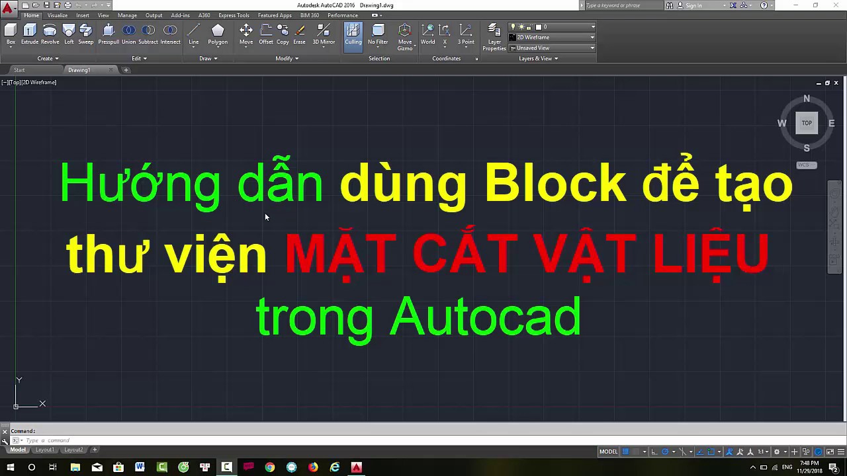Image resolution: width=847 pixels, height=476 pixels.
Task: Select the Loft tool
Action: point(69,34)
